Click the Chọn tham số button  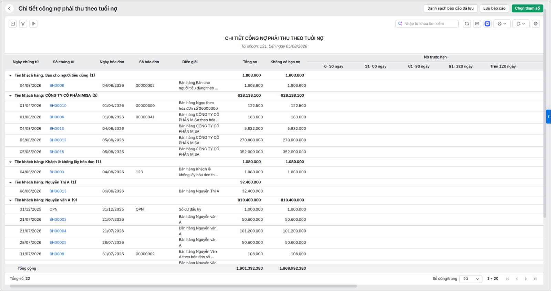(x=527, y=8)
